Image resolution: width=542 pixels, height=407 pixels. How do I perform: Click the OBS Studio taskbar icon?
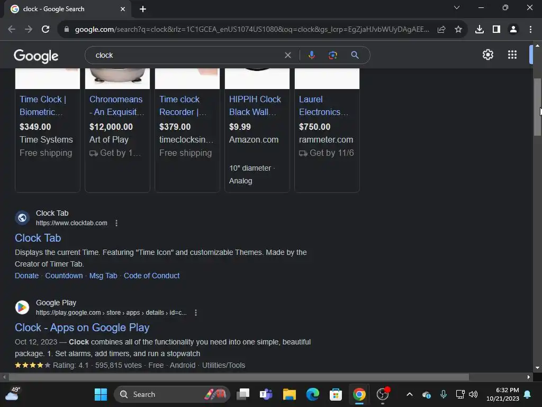point(383,394)
